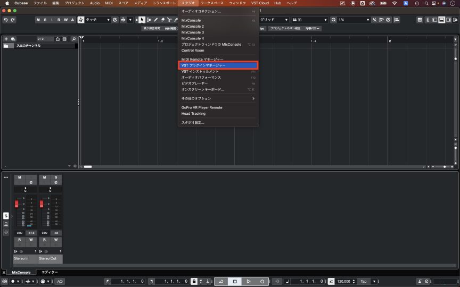Toggle global Write W automation in the toolbar
460x287 pixels.
pyautogui.click(x=65, y=20)
